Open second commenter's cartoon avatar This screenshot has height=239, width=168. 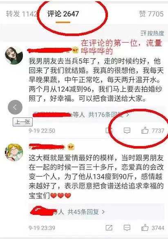click(14, 152)
